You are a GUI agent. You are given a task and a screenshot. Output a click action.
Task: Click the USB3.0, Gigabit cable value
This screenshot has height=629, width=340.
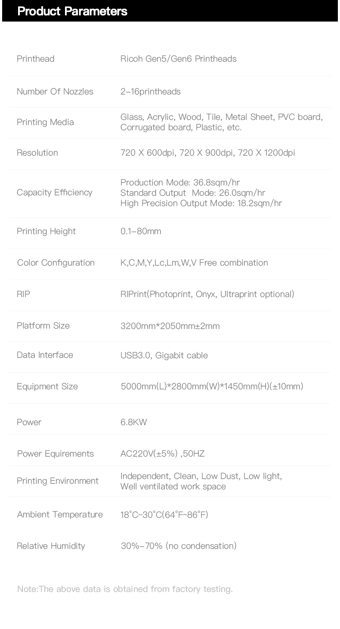pos(164,355)
